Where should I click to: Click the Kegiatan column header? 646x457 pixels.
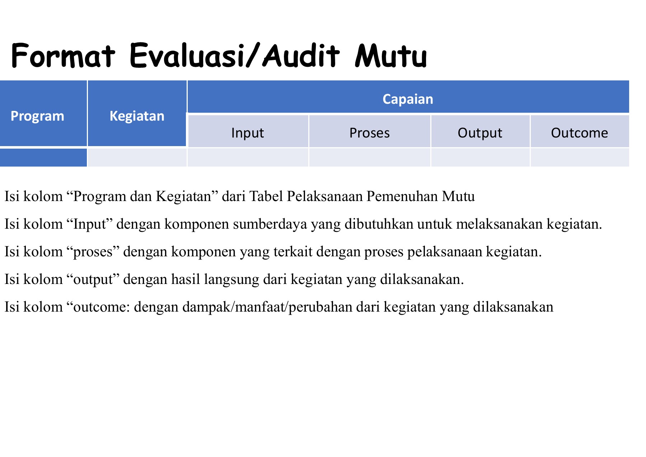[137, 116]
